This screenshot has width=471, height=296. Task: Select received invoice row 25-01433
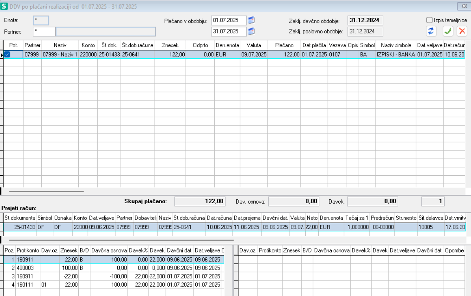tap(25, 227)
